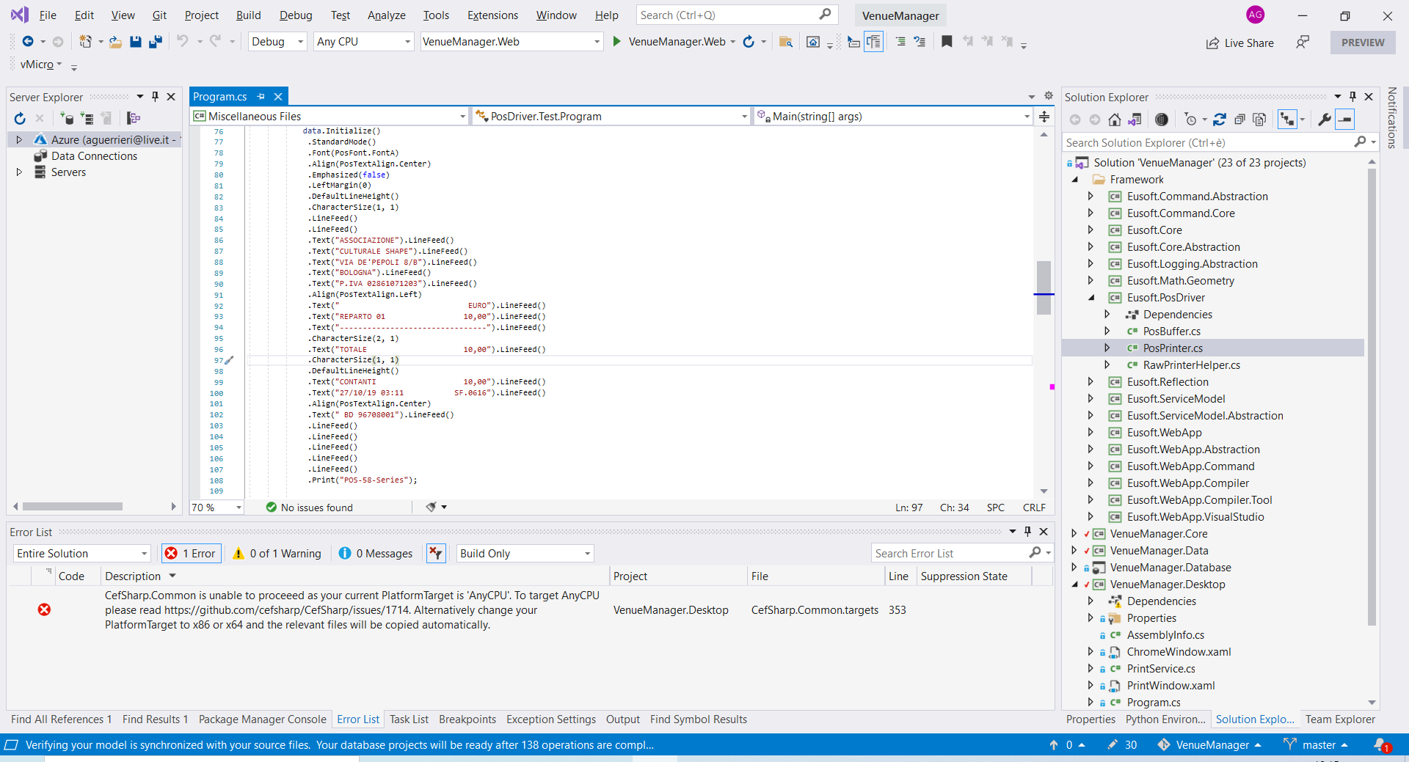This screenshot has height=762, width=1409.
Task: Click the Navigate Backward arrow icon
Action: point(28,42)
